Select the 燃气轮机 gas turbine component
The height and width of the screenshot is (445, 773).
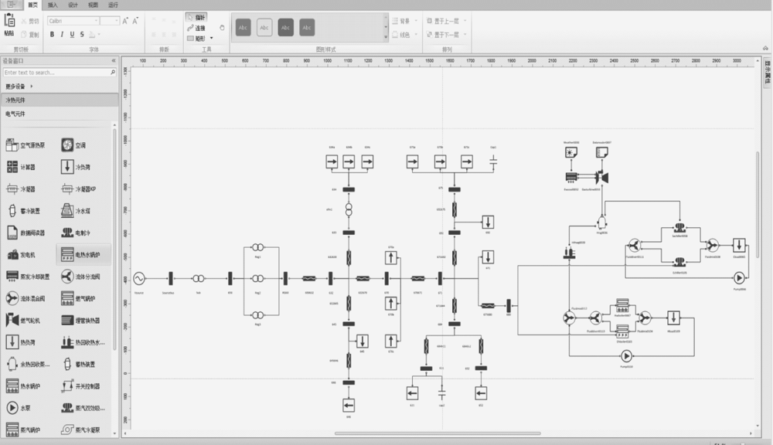12,320
